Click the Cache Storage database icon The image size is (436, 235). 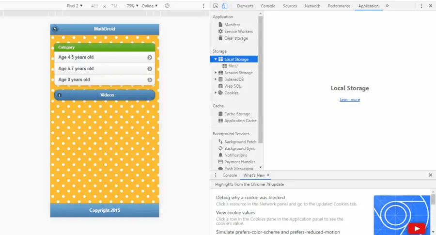tap(220, 114)
